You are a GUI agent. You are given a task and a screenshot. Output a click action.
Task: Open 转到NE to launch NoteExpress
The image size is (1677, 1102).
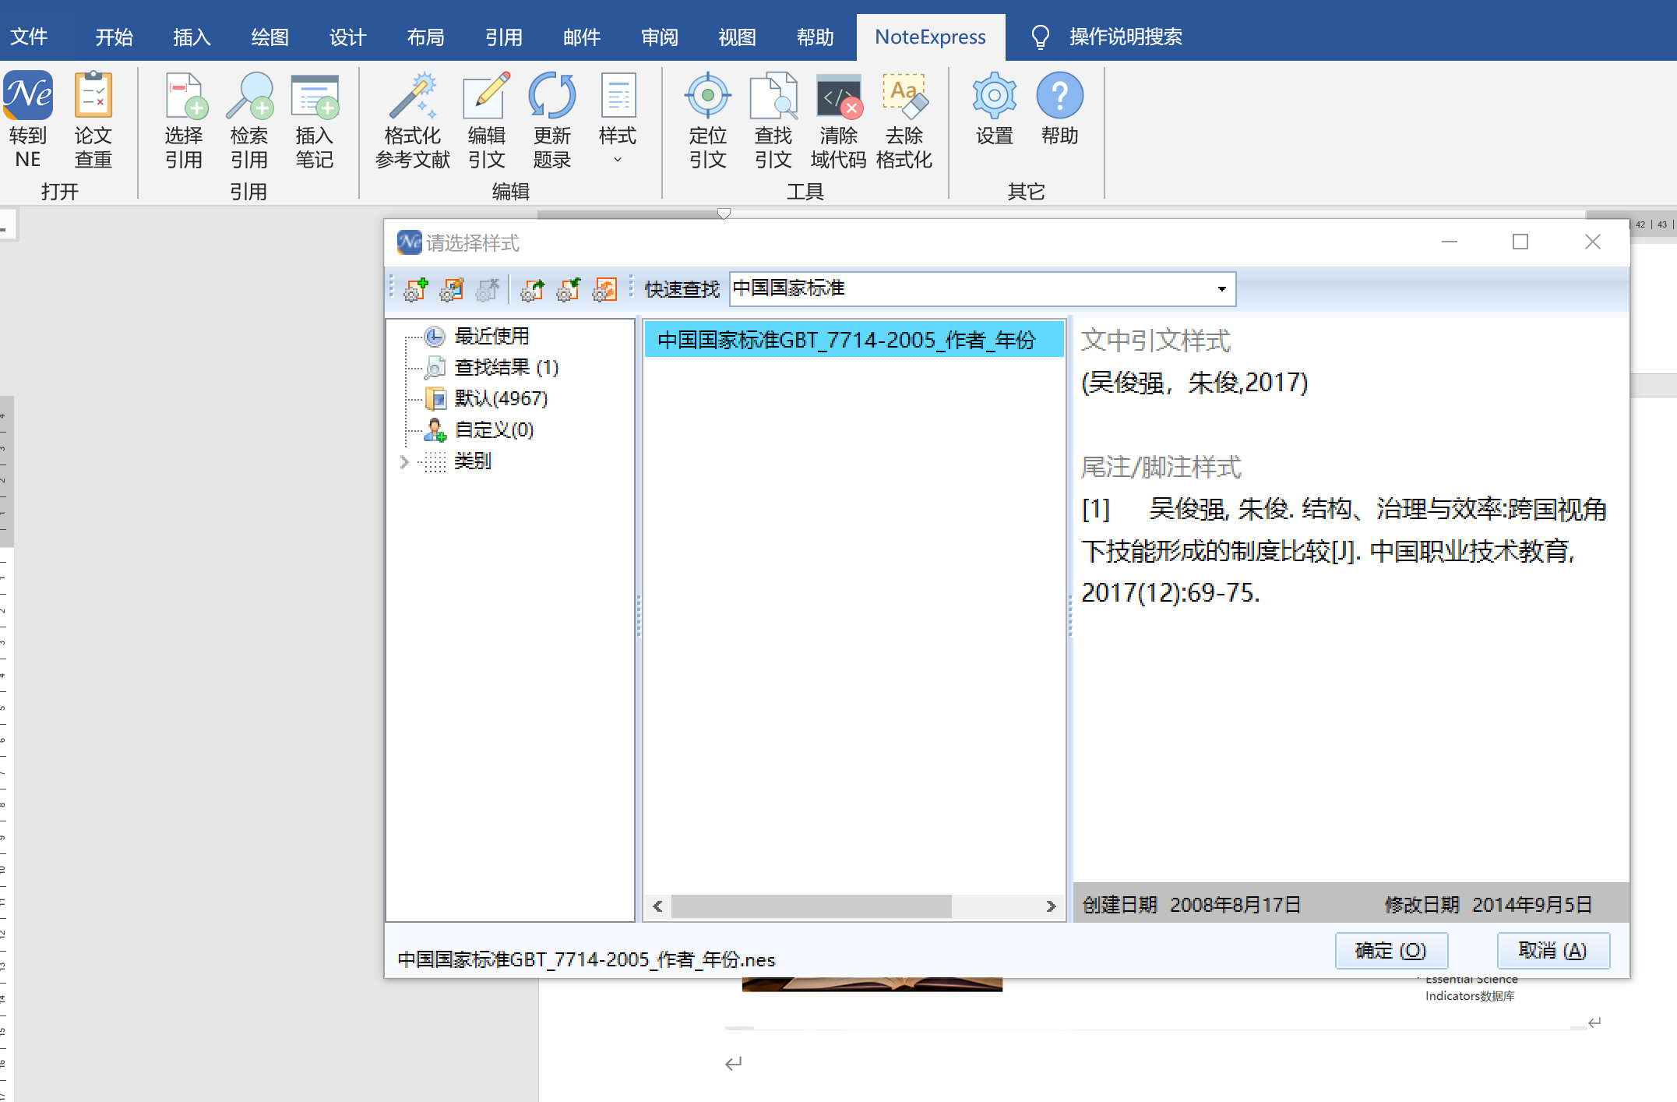pyautogui.click(x=28, y=119)
